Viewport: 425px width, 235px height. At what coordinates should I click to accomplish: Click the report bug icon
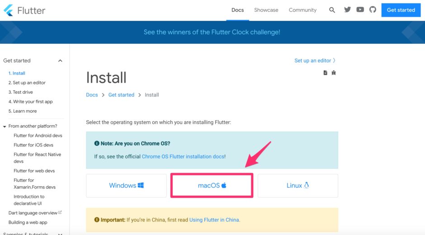(334, 73)
